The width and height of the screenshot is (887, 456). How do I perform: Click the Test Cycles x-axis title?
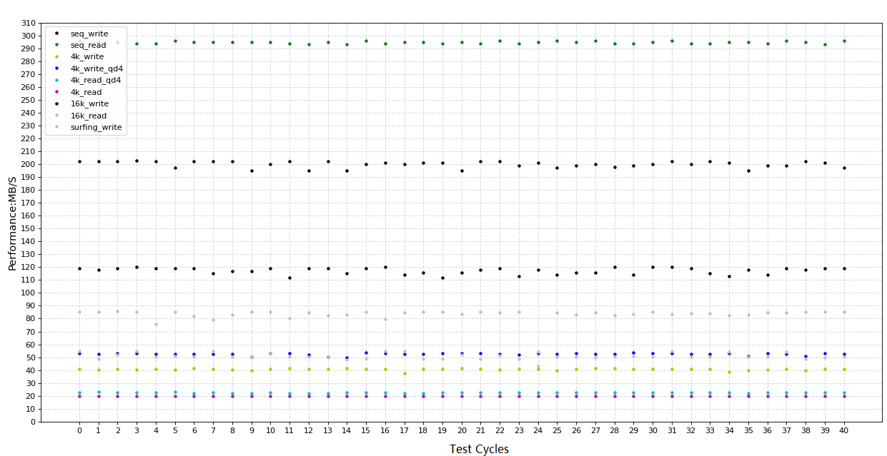tap(479, 449)
